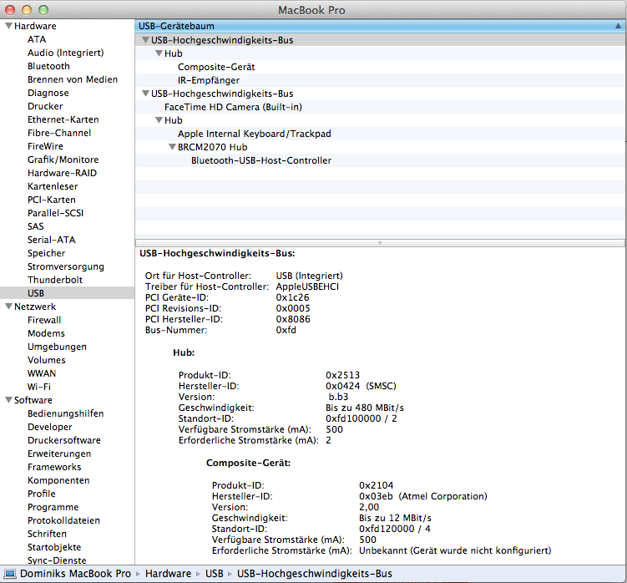This screenshot has width=627, height=583.
Task: Click the AppleUSBEHCI driver value
Action: 307,286
